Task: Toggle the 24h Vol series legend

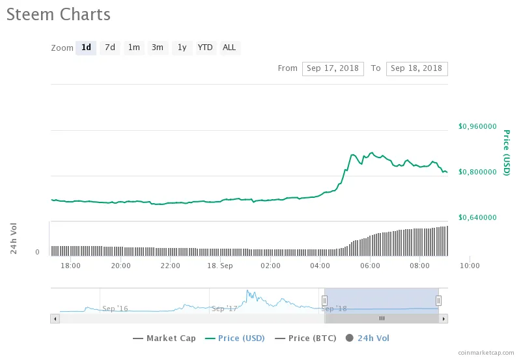Action: 367,338
